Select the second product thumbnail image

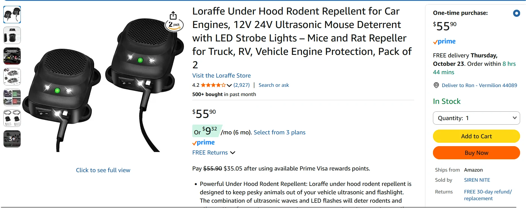click(12, 35)
